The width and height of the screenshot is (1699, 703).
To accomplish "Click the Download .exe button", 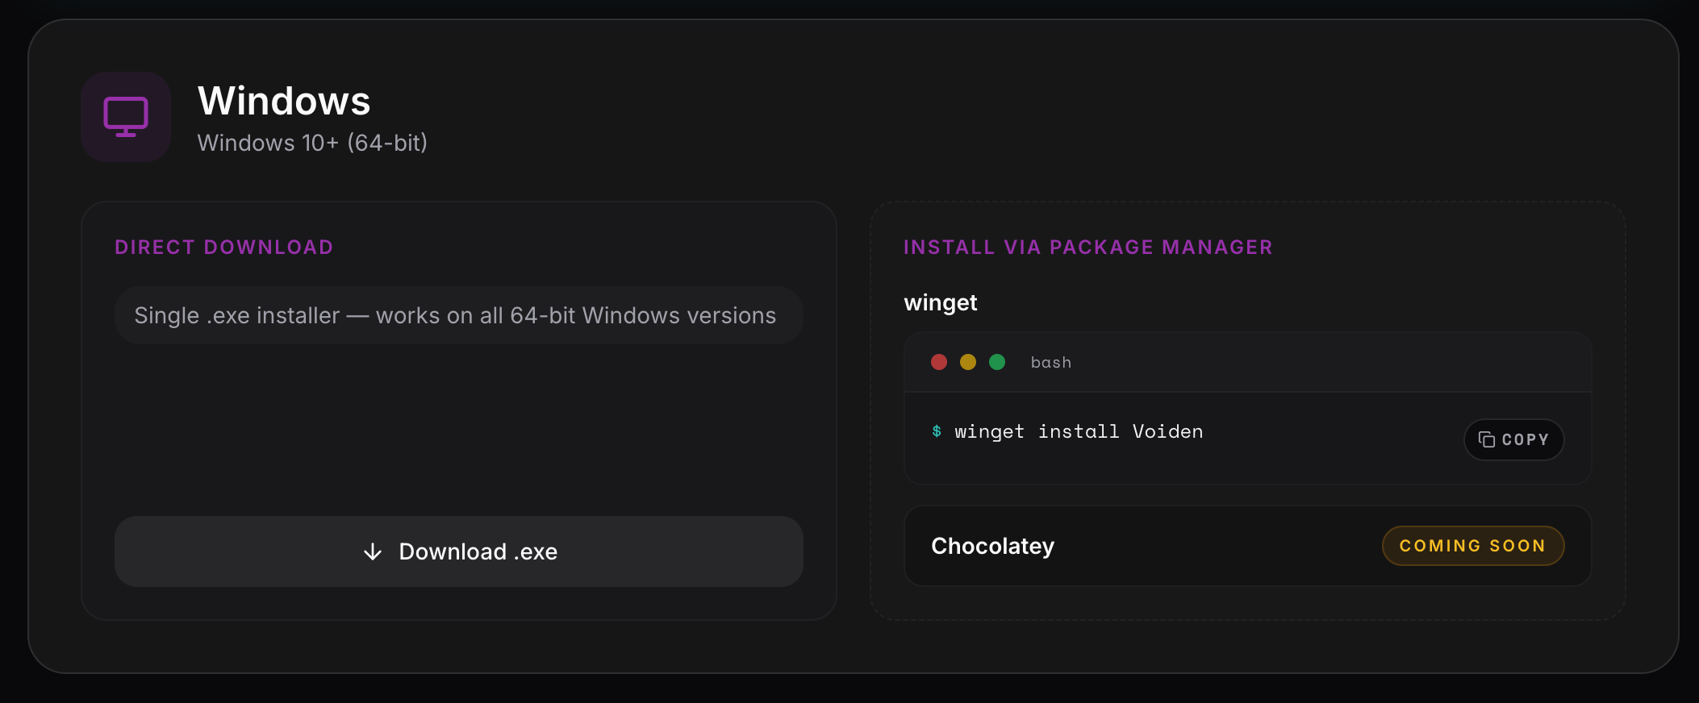I will [459, 551].
